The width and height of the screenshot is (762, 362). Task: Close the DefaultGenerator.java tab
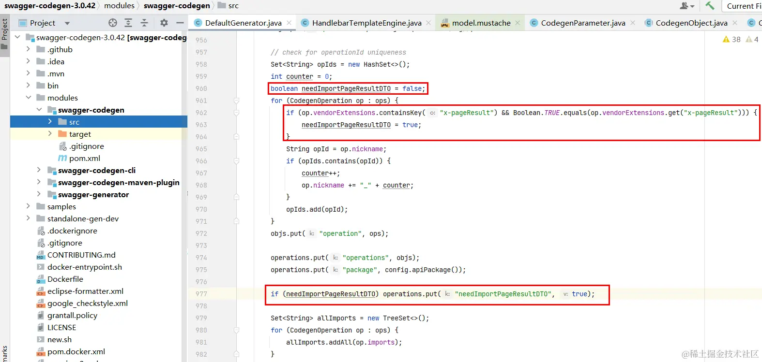[x=289, y=23]
